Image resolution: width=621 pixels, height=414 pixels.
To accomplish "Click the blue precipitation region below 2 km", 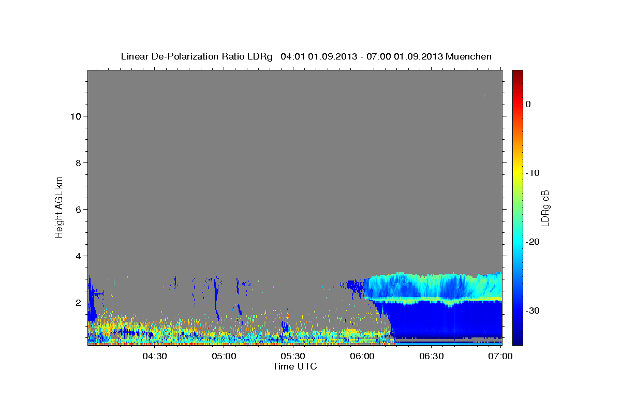I will [445, 321].
